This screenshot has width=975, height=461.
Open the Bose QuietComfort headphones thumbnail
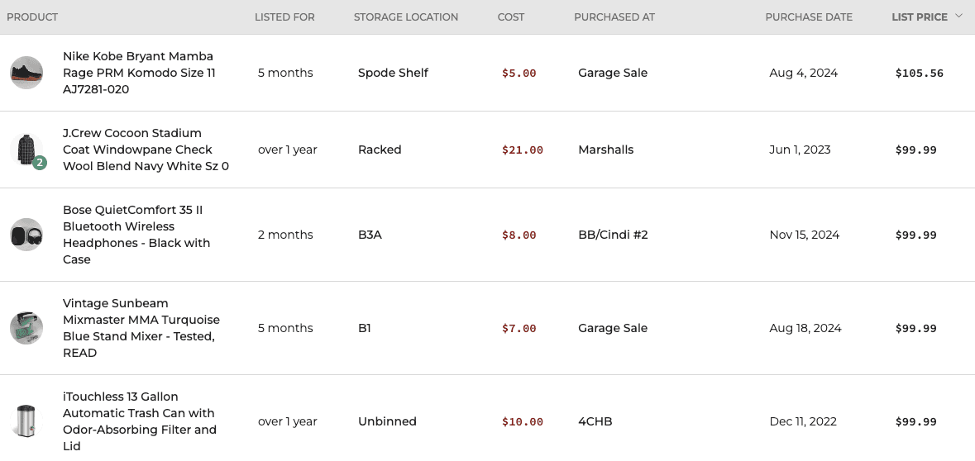click(26, 235)
